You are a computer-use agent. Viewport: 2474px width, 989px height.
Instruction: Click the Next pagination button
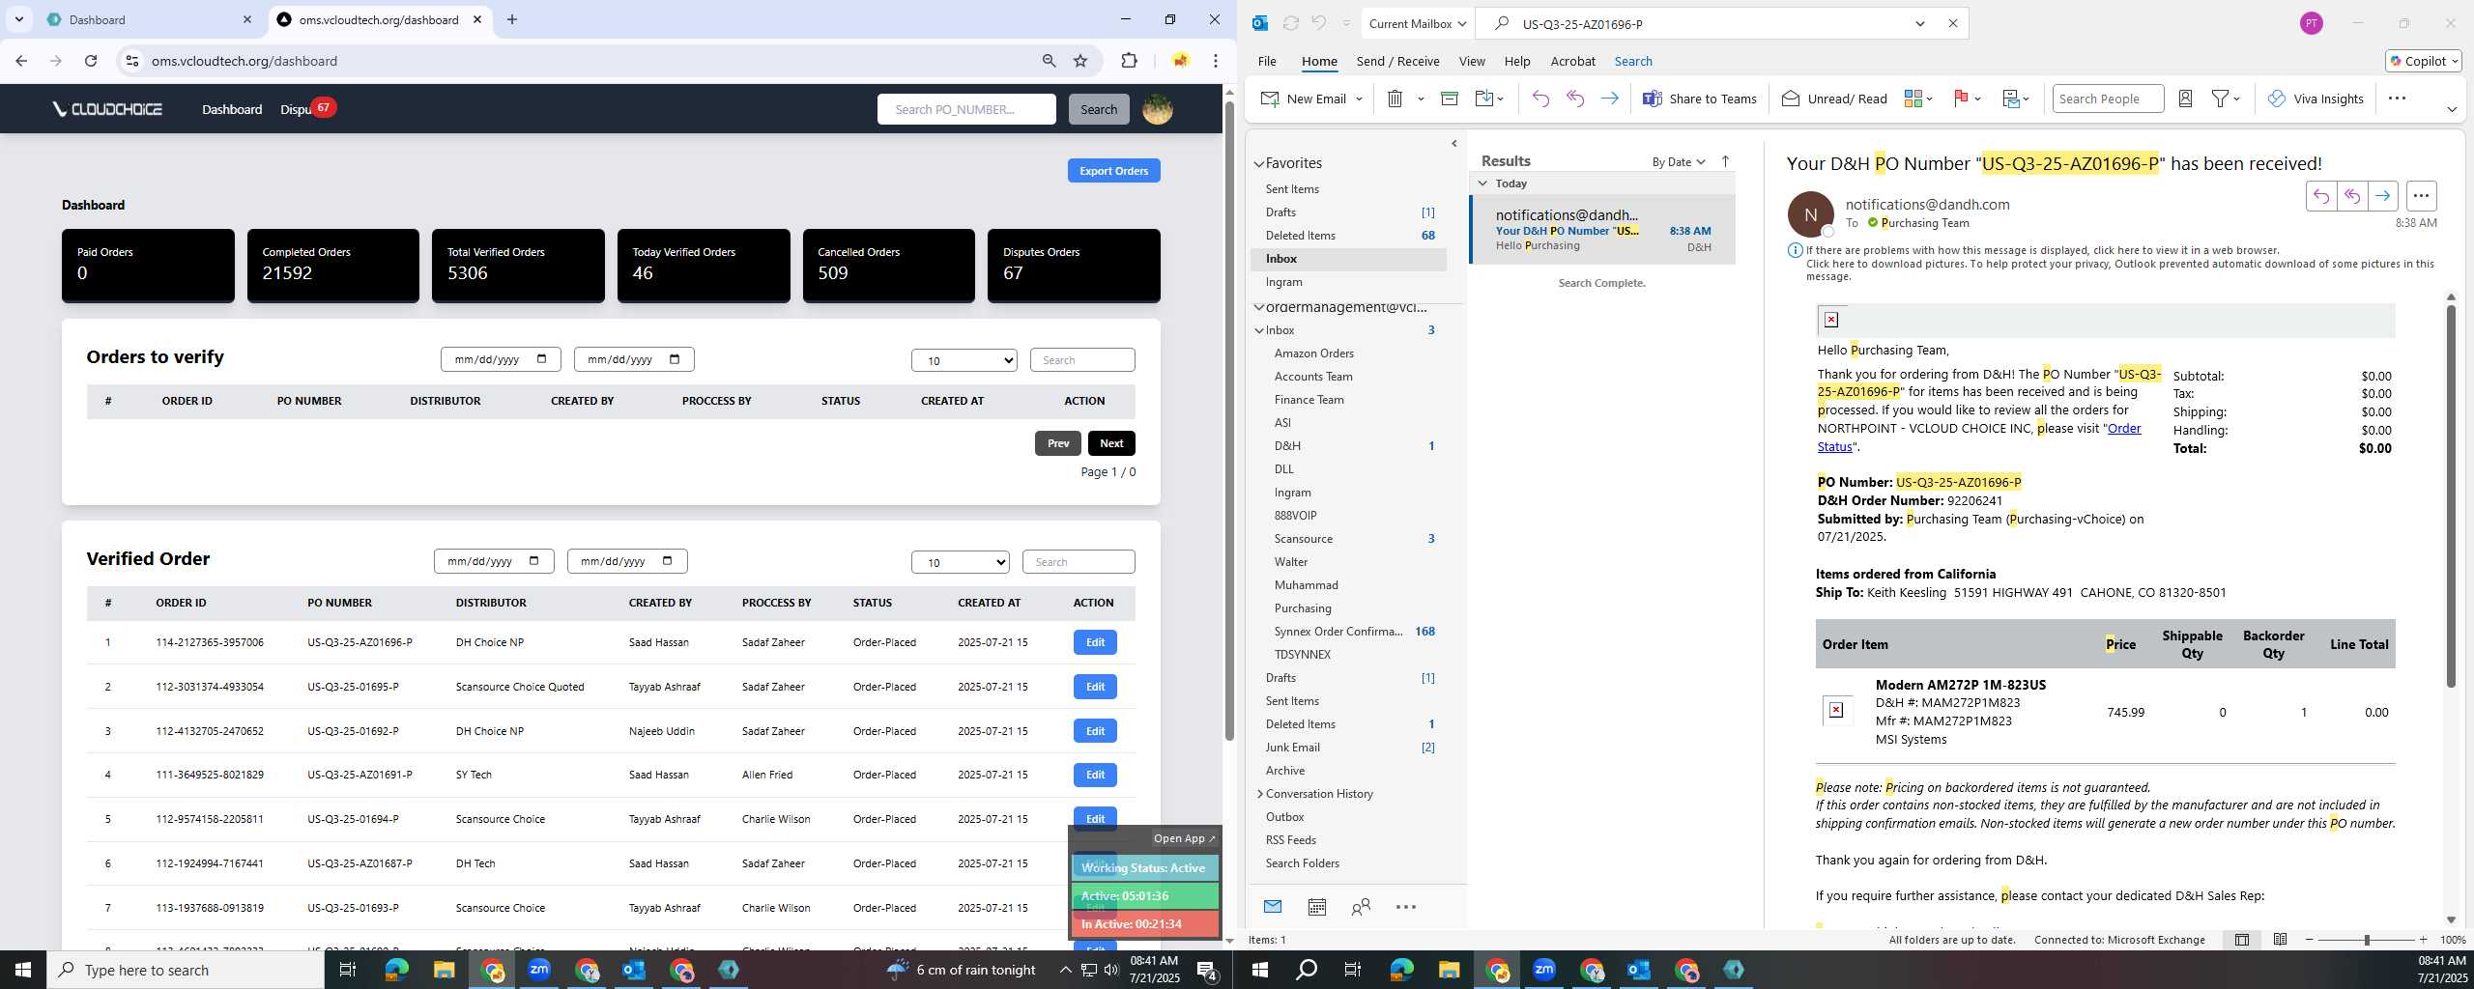point(1111,443)
